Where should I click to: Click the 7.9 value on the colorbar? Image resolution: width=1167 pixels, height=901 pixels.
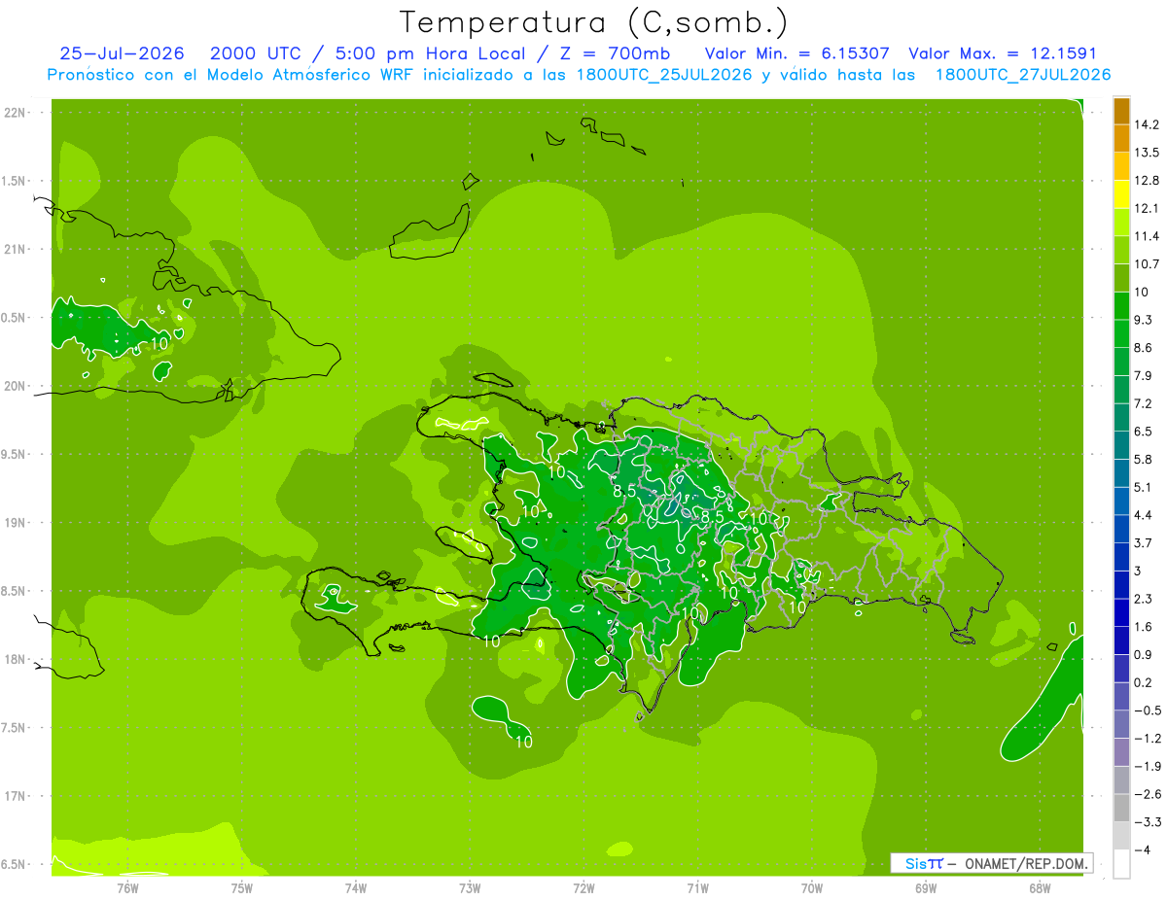click(x=1146, y=375)
